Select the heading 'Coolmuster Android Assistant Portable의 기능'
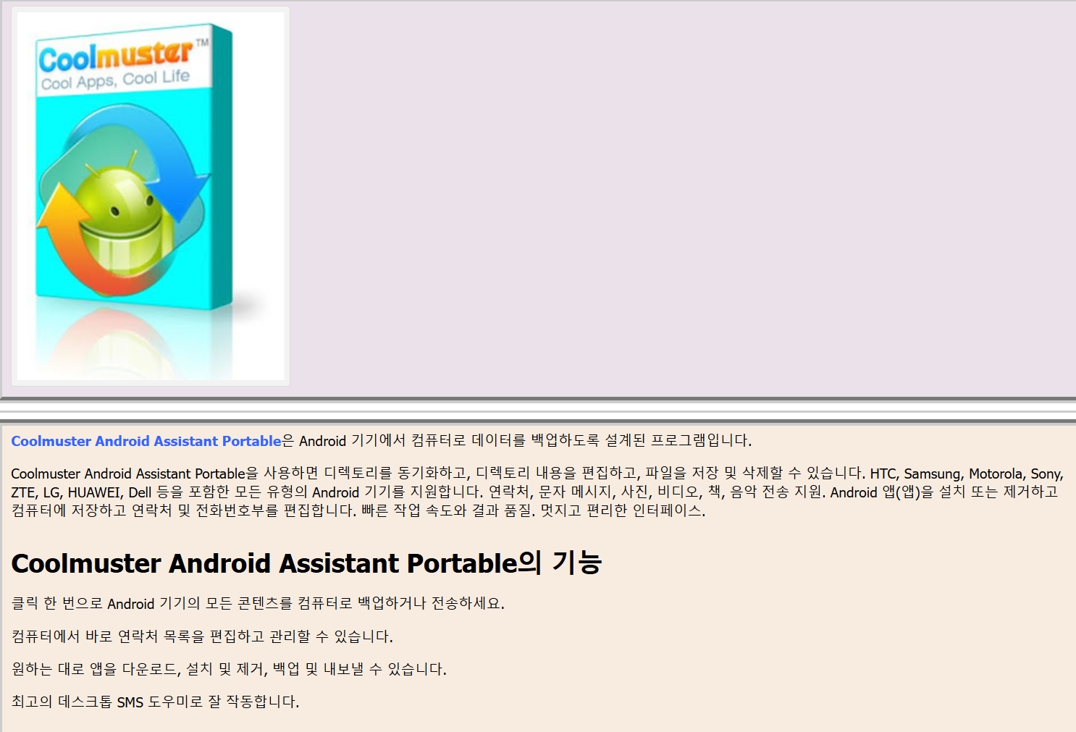The image size is (1076, 732). click(x=306, y=563)
